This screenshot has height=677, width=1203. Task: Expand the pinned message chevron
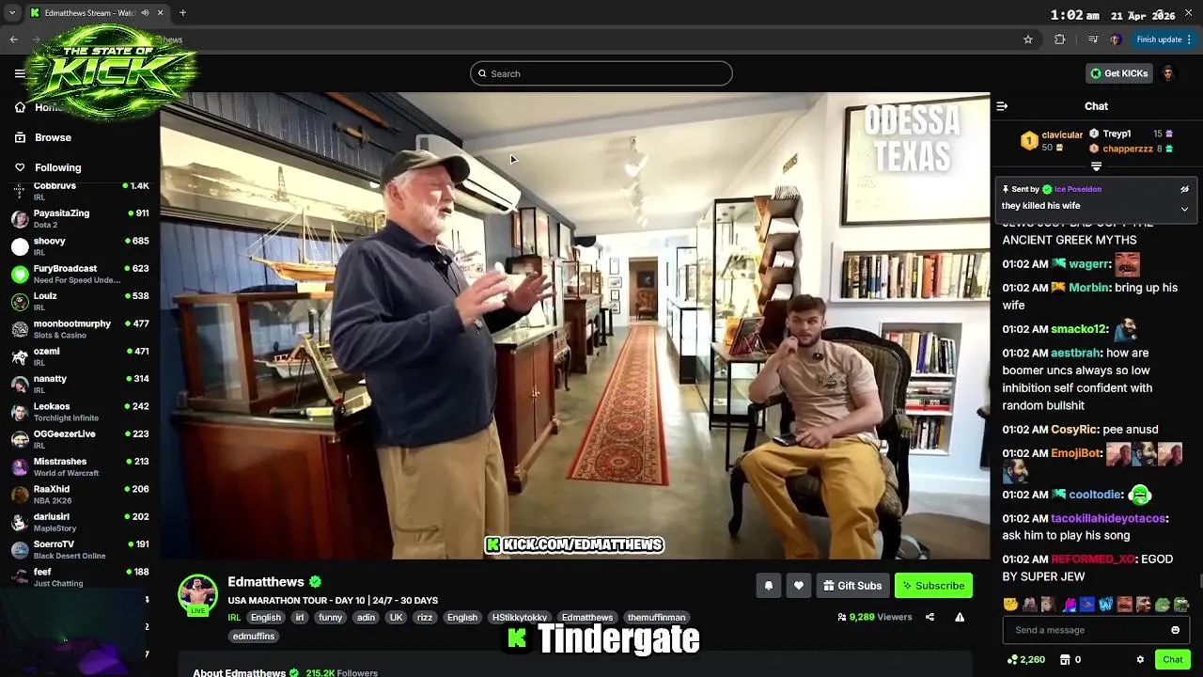(x=1184, y=209)
